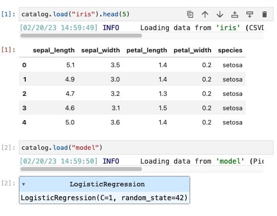Insert a cell above with the toolbar icon

(235, 14)
